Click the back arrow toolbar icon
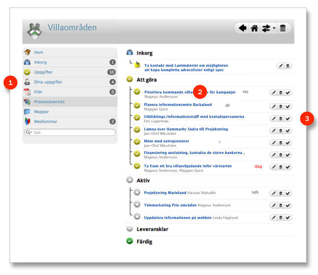This screenshot has height=275, width=318. tap(242, 28)
